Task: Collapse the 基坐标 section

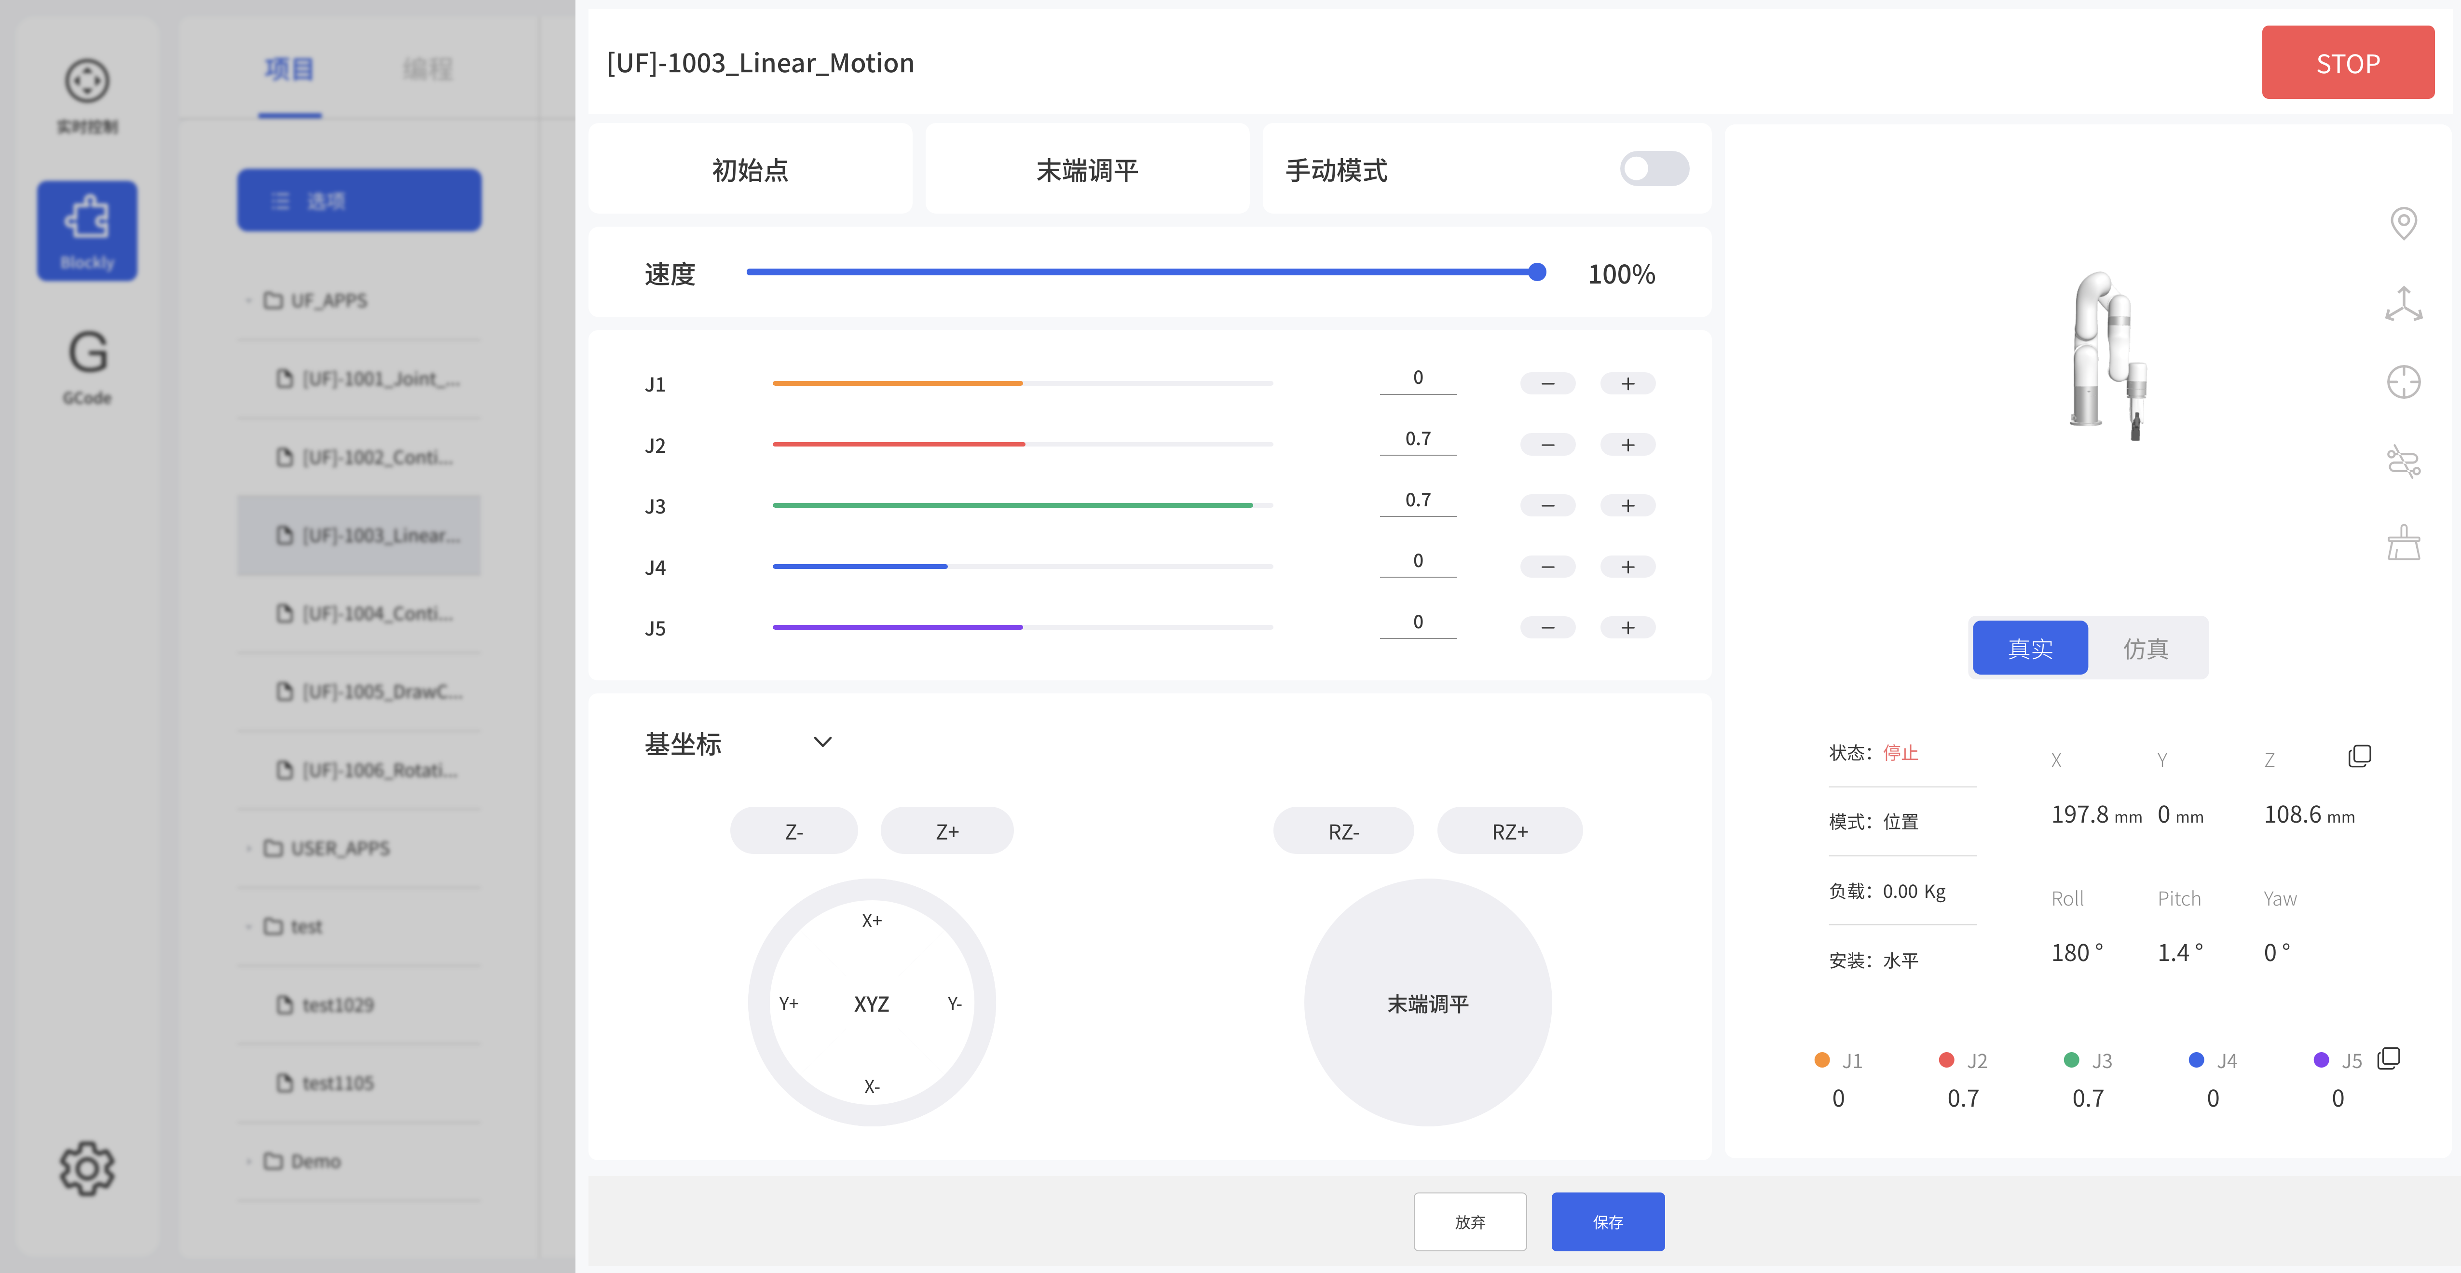Action: tap(822, 742)
